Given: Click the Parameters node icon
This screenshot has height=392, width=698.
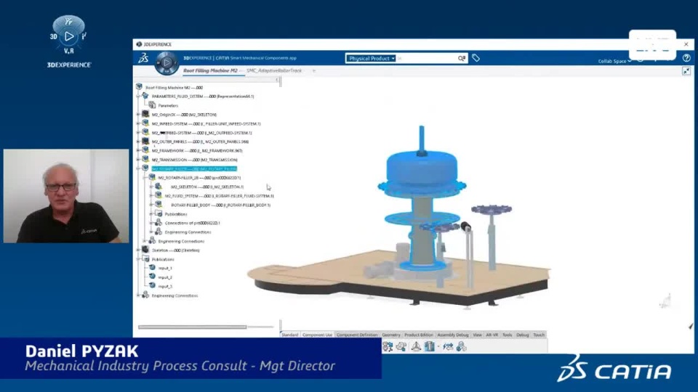Looking at the screenshot, I should tap(152, 105).
